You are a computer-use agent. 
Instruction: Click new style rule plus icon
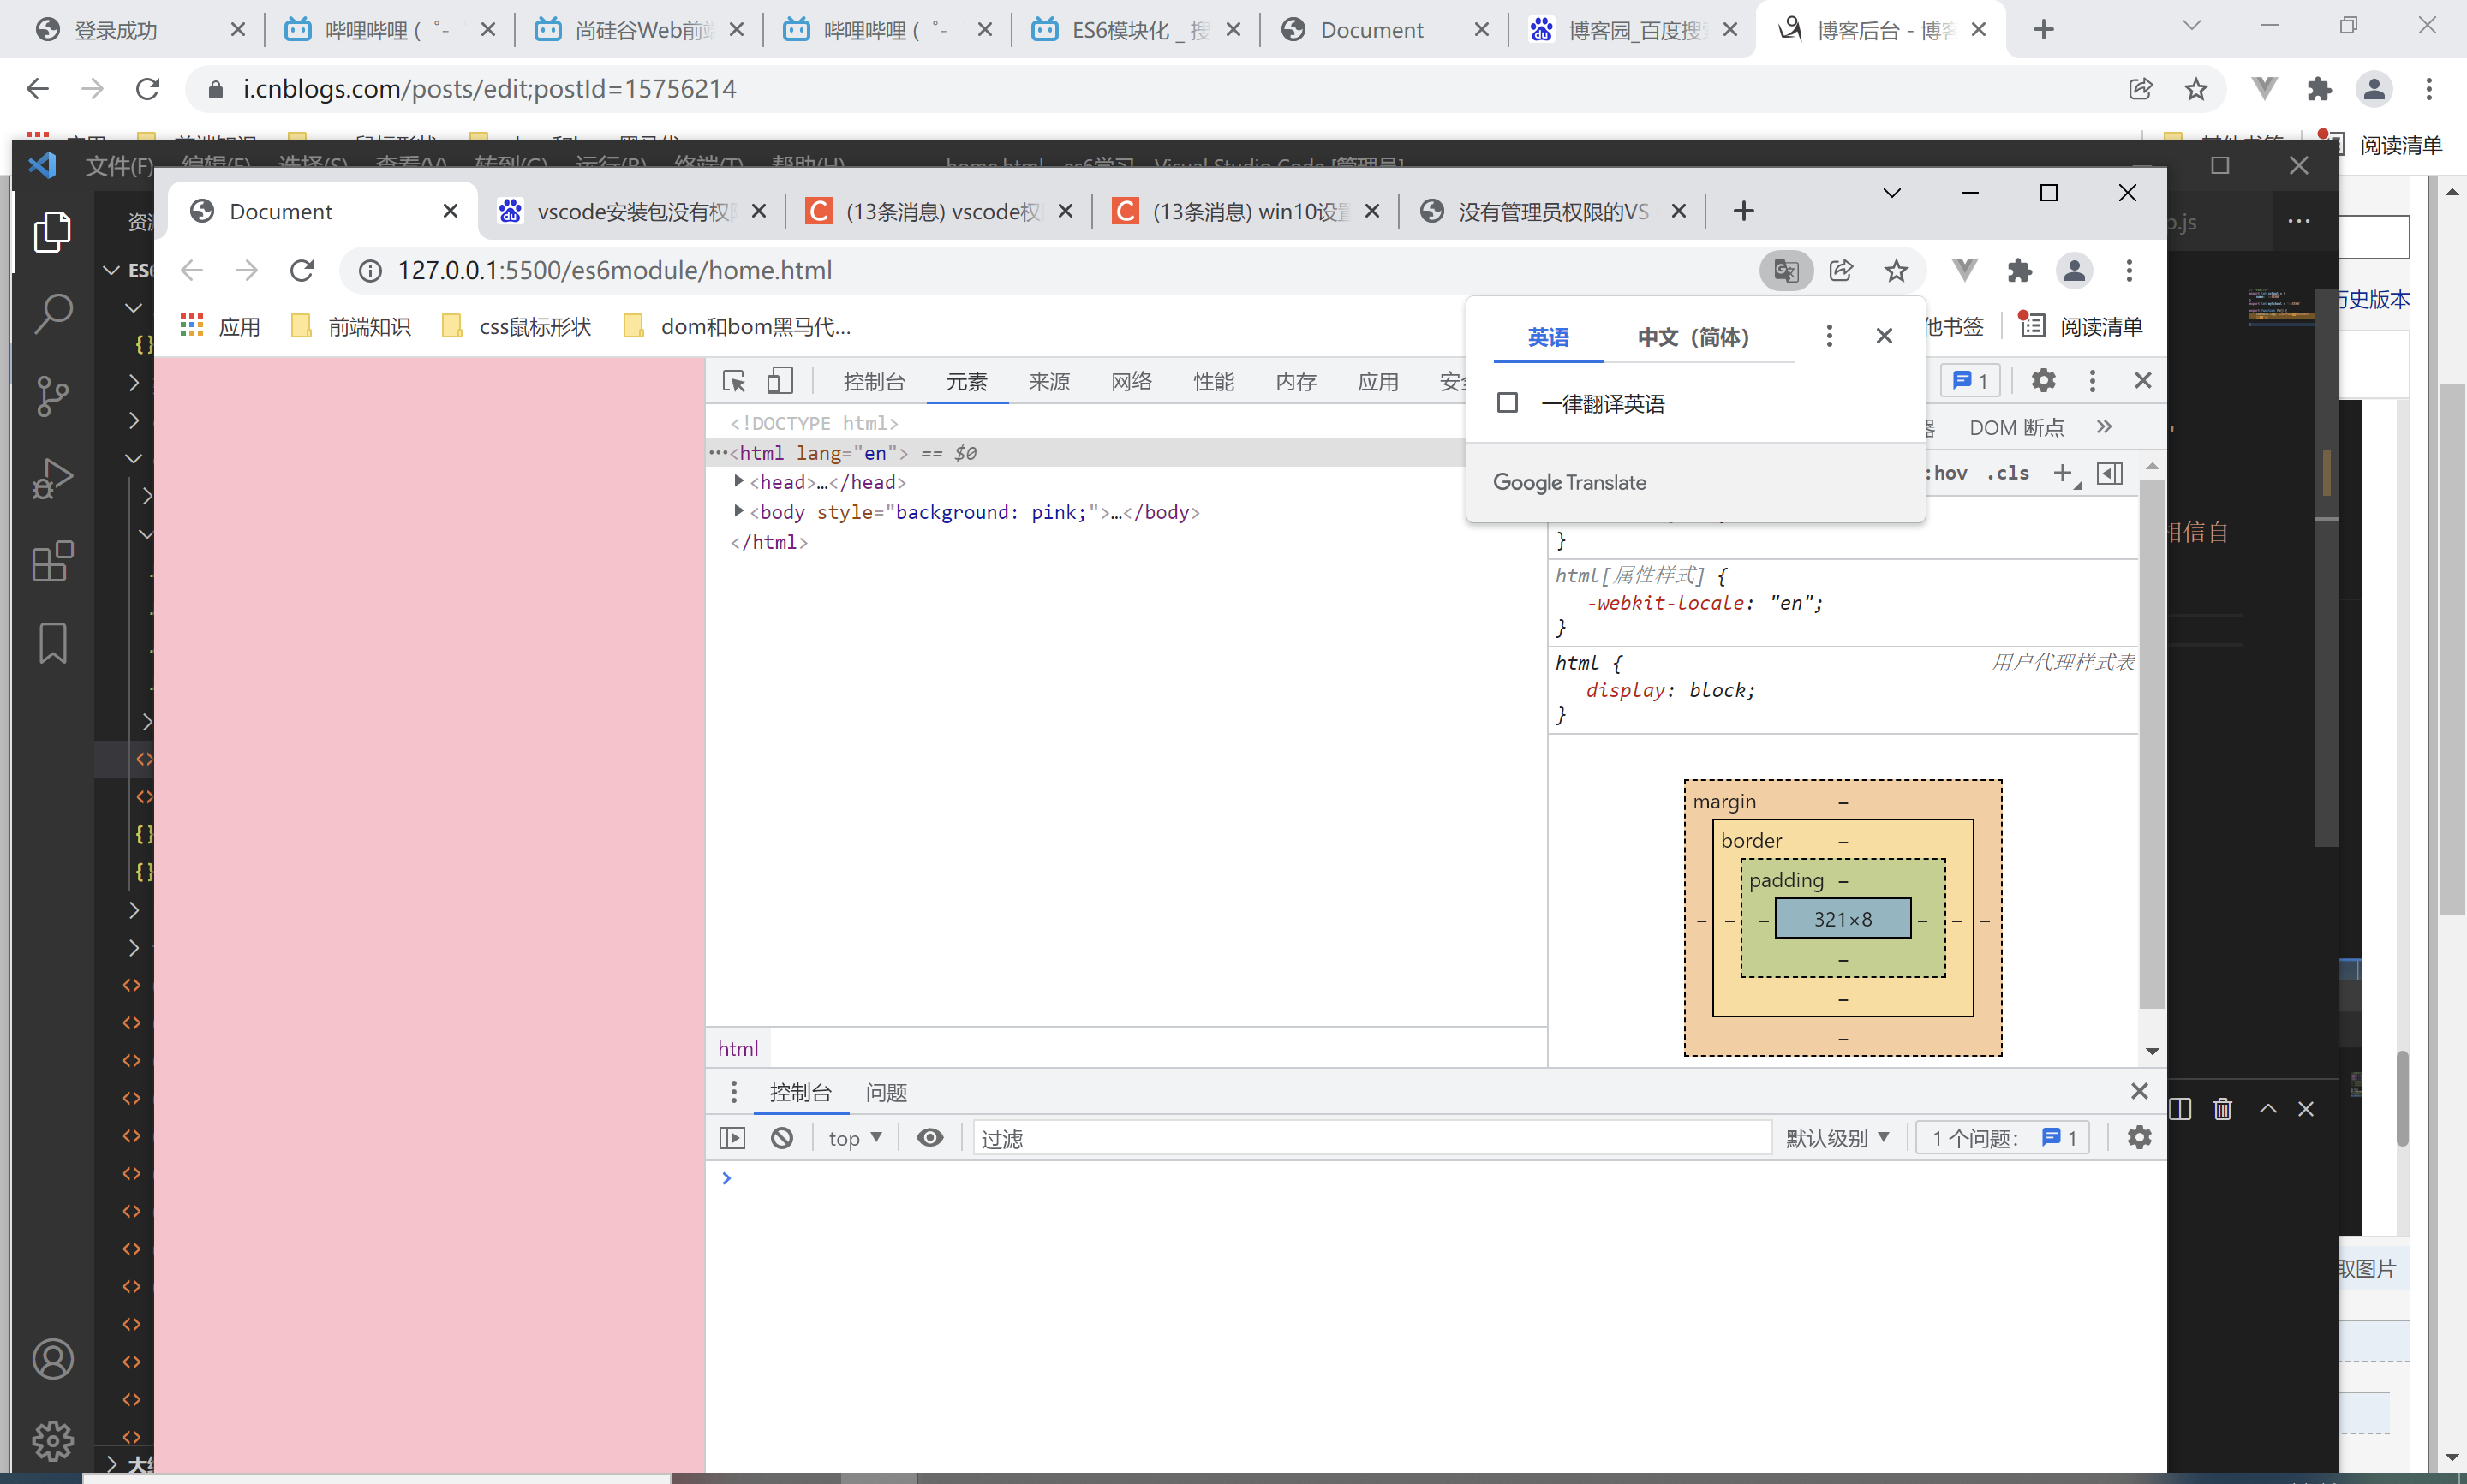click(2064, 473)
